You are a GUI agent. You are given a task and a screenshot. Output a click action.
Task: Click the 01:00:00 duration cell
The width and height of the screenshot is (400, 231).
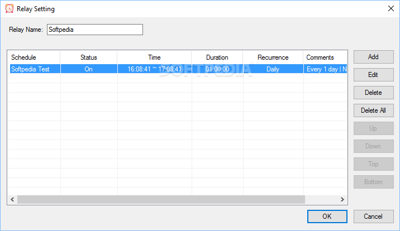pyautogui.click(x=217, y=69)
